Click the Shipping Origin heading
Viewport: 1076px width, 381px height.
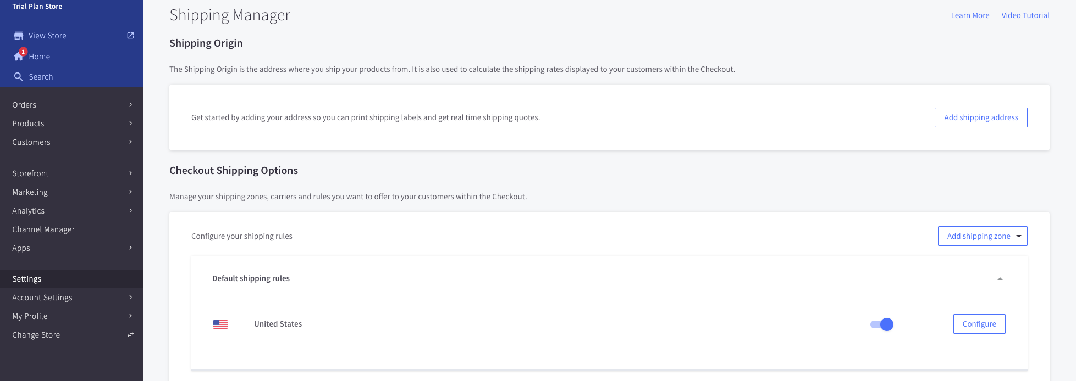click(x=206, y=43)
